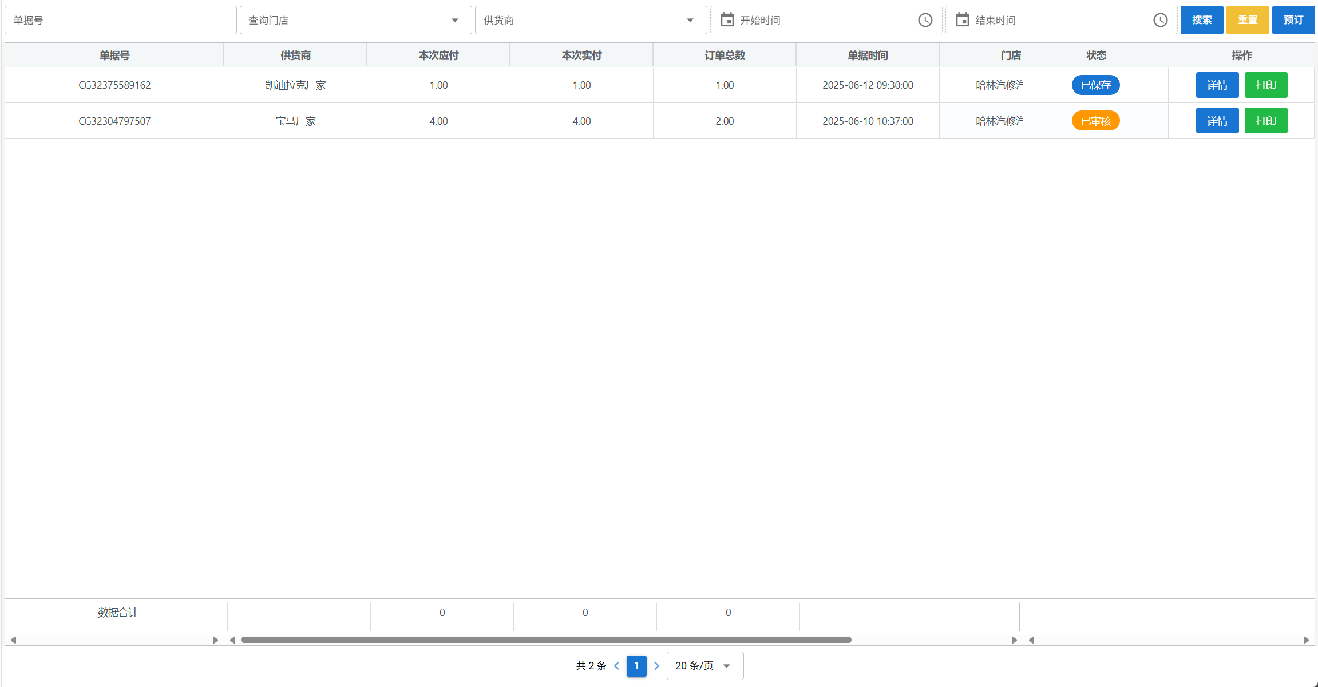Click the left arrow of the middle horizontal scrollbar
The height and width of the screenshot is (687, 1318).
[x=232, y=640]
